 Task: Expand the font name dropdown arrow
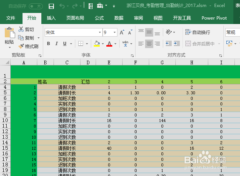(100, 32)
